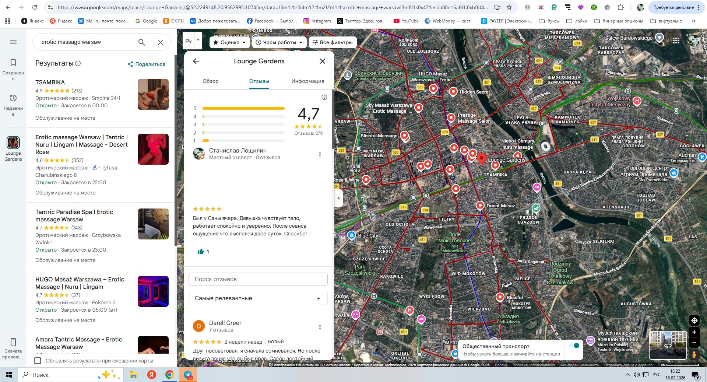
Task: Expand the Оценка rating filter dropdown
Action: coord(229,42)
